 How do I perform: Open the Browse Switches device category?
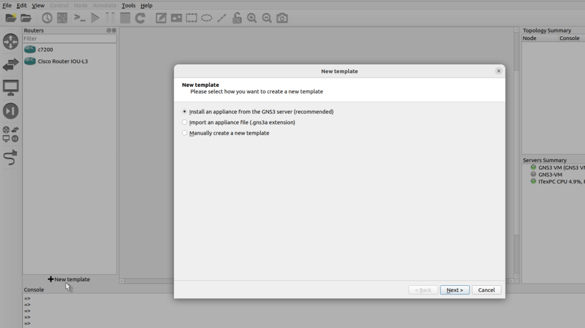click(x=11, y=65)
